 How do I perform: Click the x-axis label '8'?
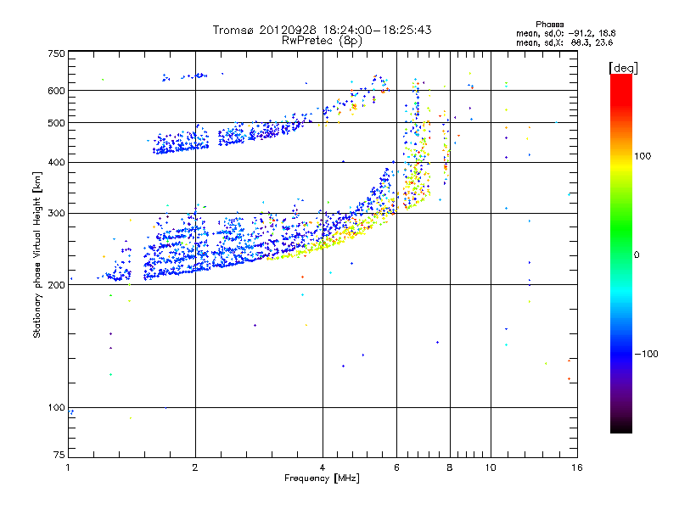click(450, 467)
